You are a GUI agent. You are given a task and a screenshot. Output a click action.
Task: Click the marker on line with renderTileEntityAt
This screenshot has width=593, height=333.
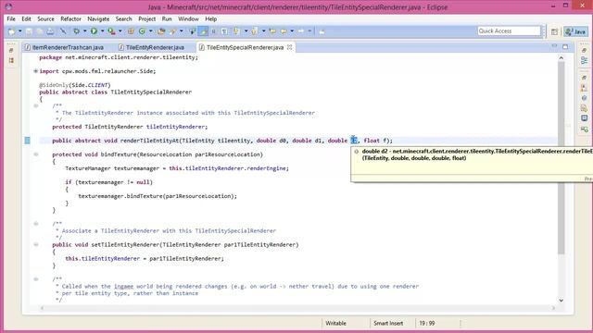click(x=27, y=141)
